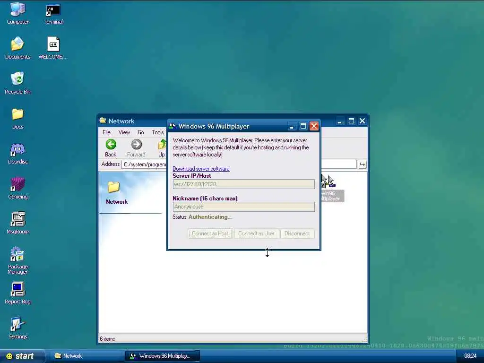Image resolution: width=484 pixels, height=363 pixels.
Task: Close the Network window
Action: tap(362, 121)
